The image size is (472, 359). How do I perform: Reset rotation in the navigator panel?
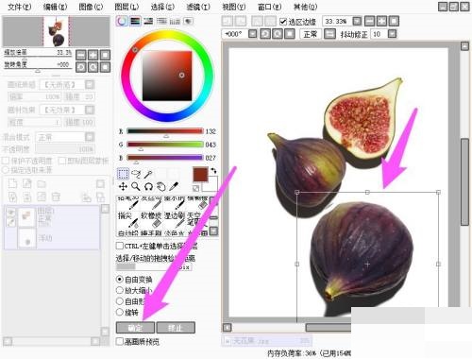[105, 67]
